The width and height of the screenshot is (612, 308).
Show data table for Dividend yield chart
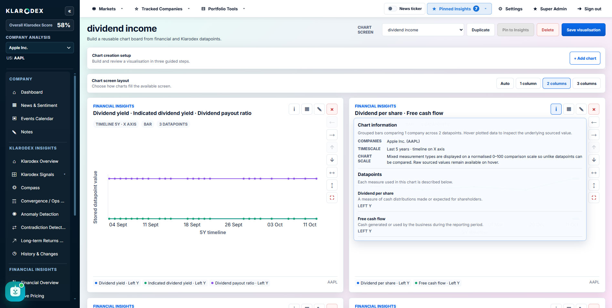pyautogui.click(x=307, y=109)
